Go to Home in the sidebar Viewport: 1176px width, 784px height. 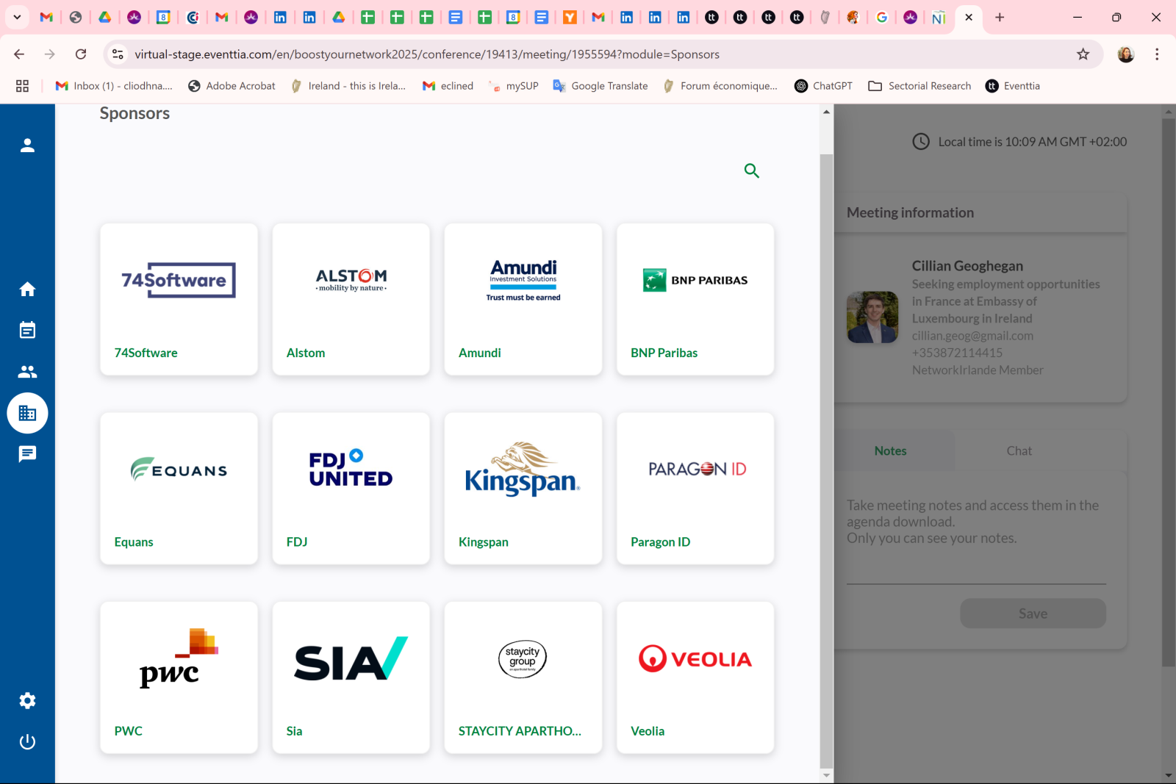(x=27, y=289)
